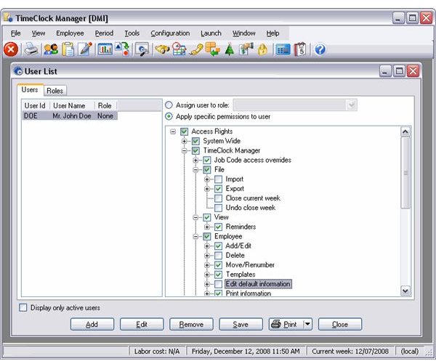Open the Employee menu
Image resolution: width=436 pixels, height=361 pixels.
pyautogui.click(x=70, y=33)
